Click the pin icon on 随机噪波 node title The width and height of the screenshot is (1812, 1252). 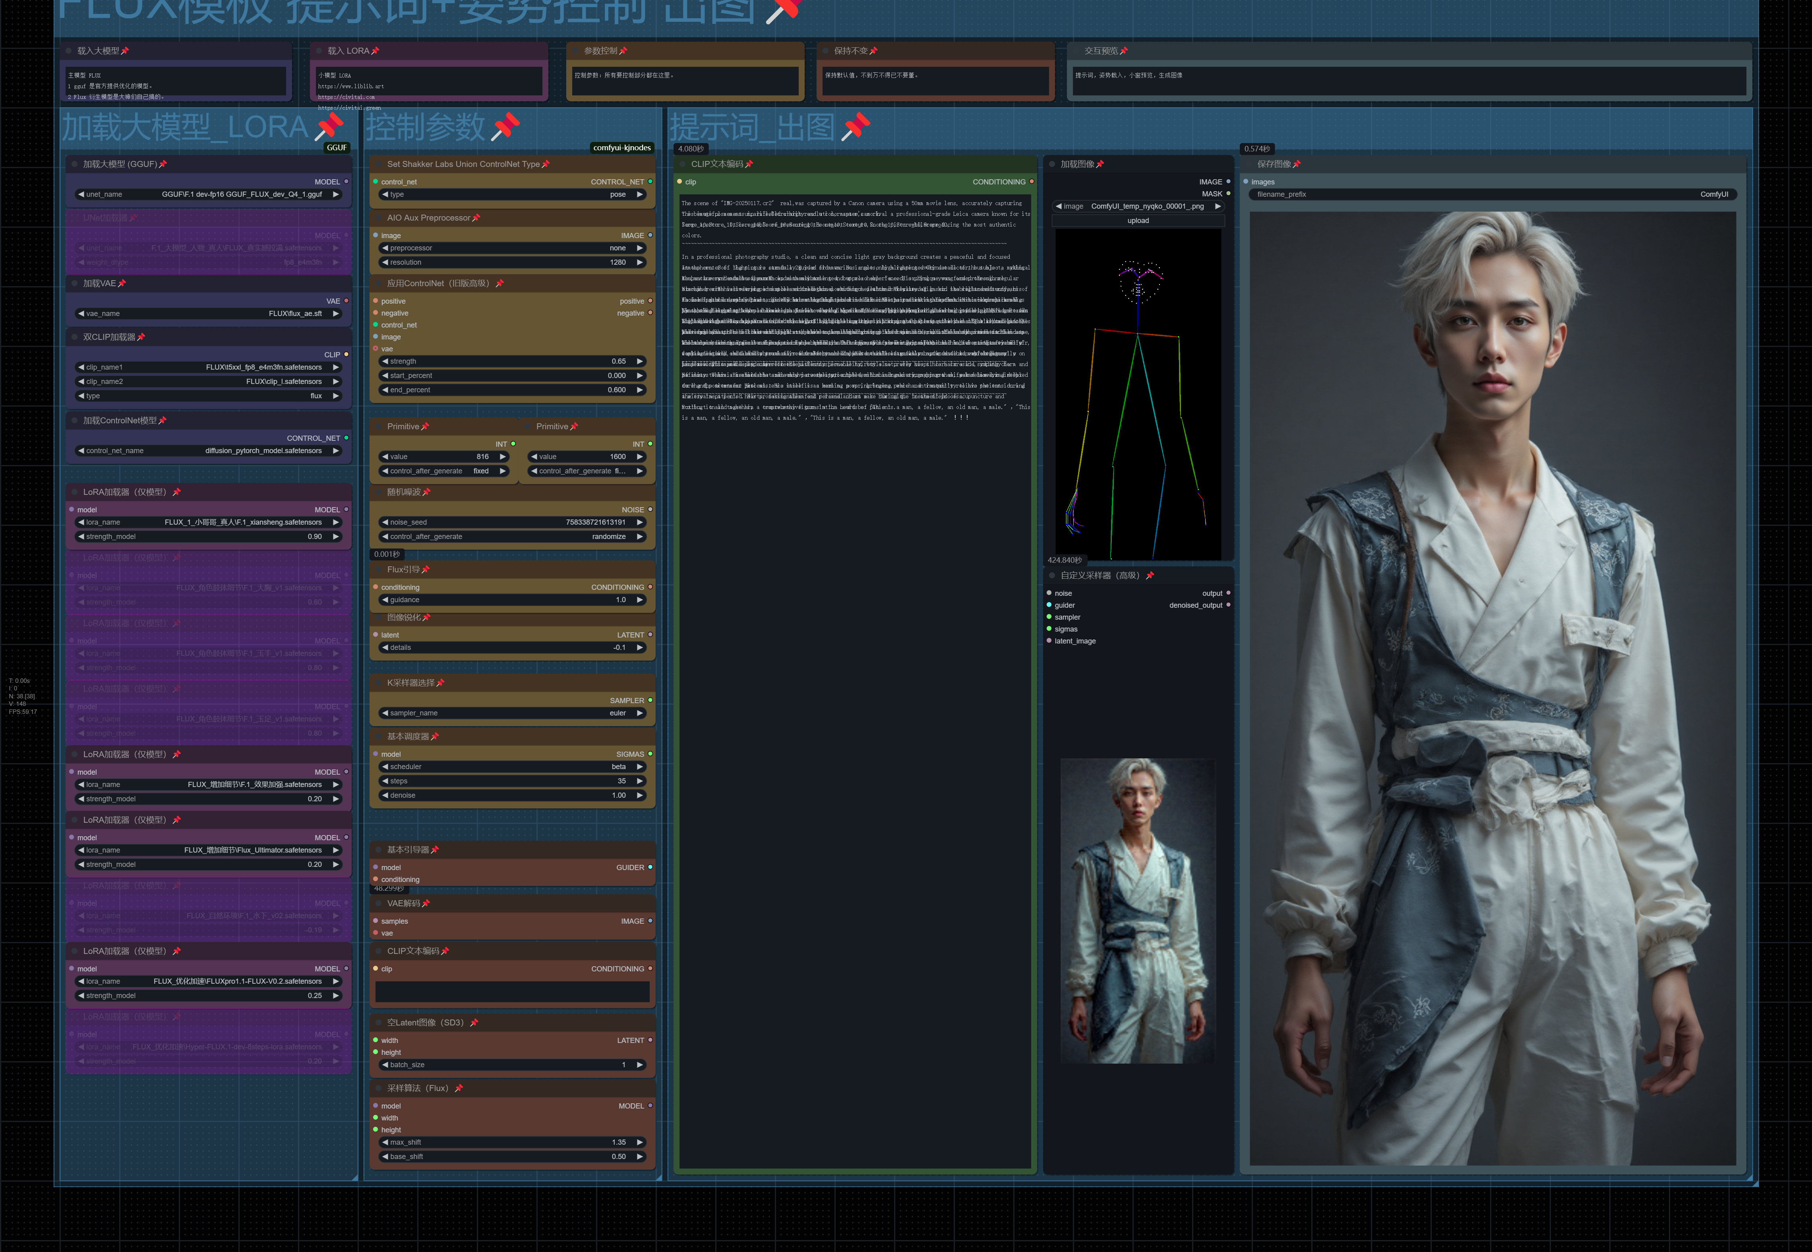(426, 492)
